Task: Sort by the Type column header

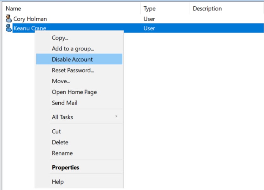Action: 150,9
